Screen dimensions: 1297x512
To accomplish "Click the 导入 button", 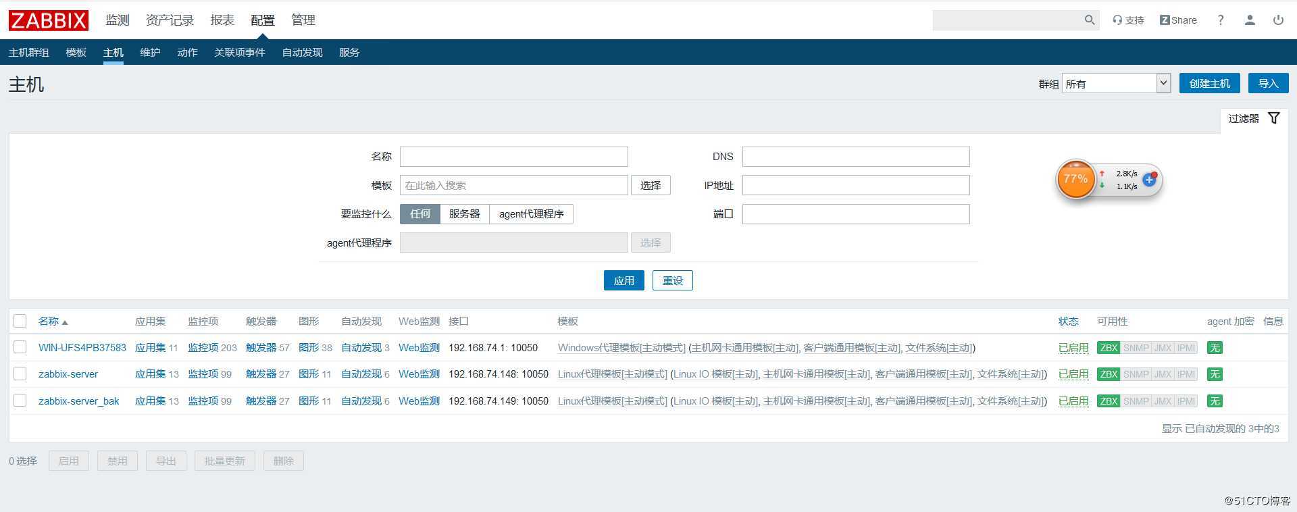I will (x=1268, y=83).
